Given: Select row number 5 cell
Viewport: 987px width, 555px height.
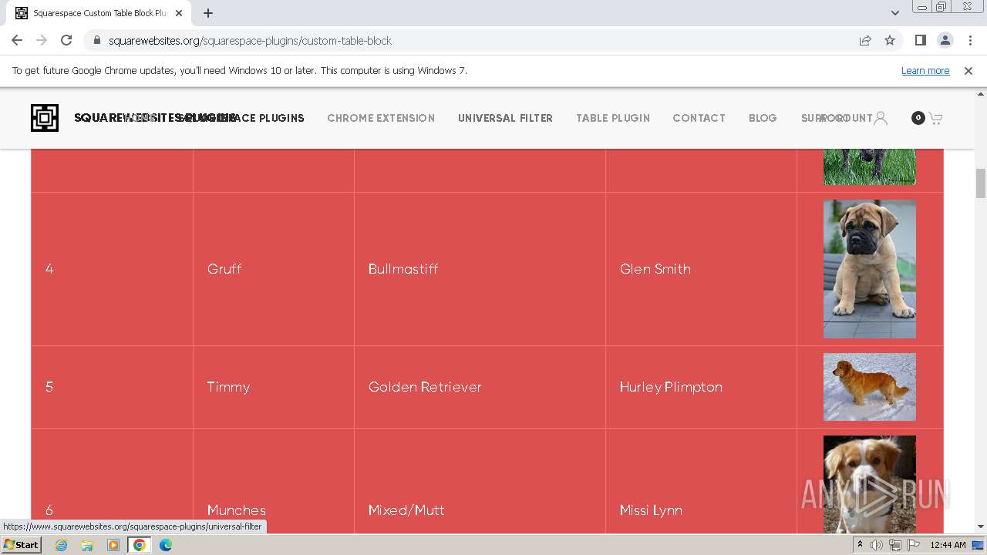Looking at the screenshot, I should click(112, 387).
